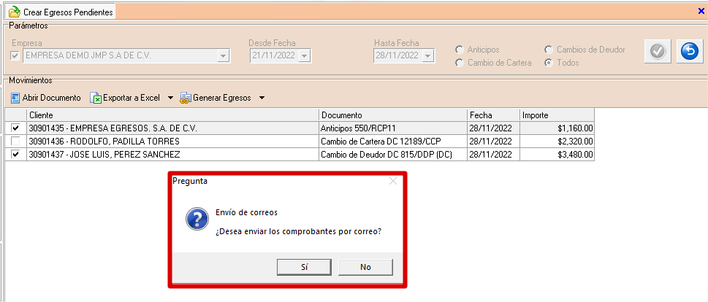Uncheck the JOSE LUIS, PEREZ SANCHEZ row checkbox

tap(15, 155)
